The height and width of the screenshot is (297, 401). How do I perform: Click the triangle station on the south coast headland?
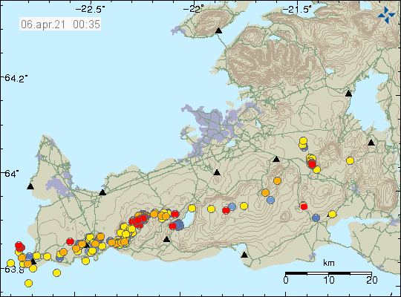click(244, 255)
